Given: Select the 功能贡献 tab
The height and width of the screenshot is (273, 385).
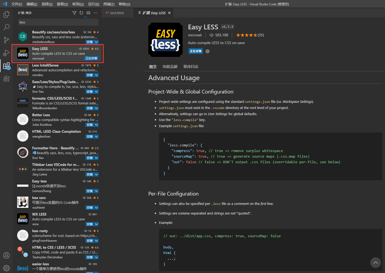Looking at the screenshot, I should point(170,67).
